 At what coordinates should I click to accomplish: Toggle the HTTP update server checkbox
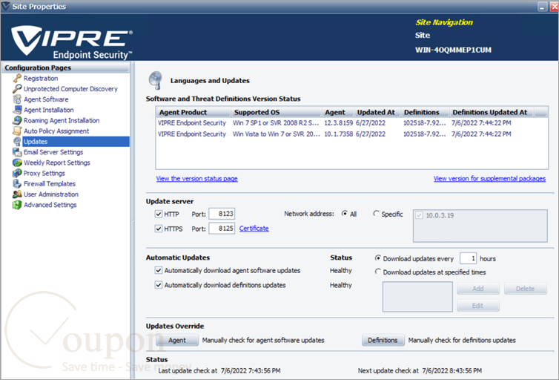159,214
